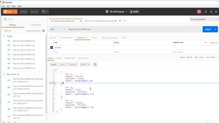The image size is (219, 123).
Task: Open the request Body tab
Action: (x=94, y=38)
